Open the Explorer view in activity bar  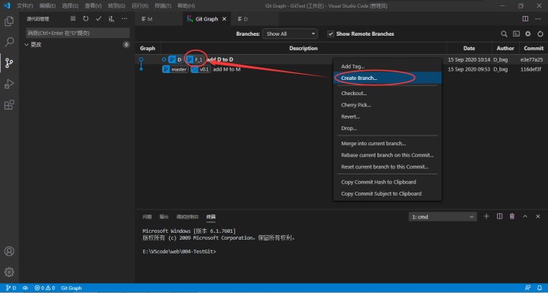point(9,21)
